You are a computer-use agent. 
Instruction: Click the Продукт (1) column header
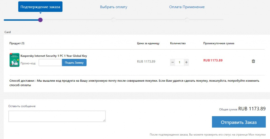17,43
